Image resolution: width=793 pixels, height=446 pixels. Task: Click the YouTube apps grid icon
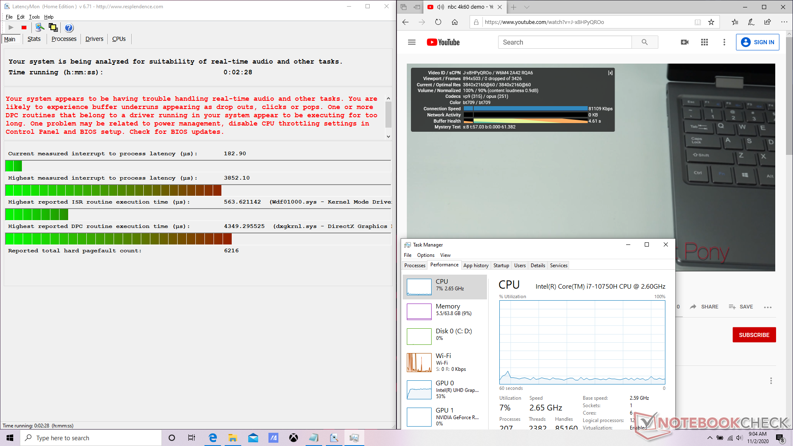click(x=705, y=42)
